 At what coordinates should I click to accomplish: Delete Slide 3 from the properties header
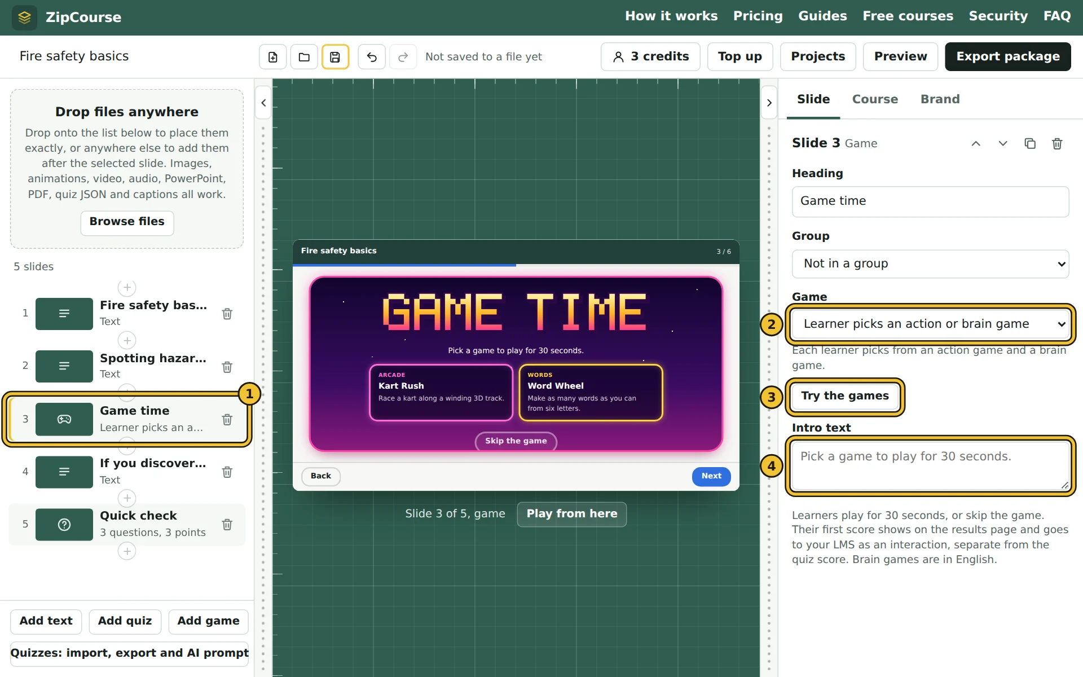(1057, 143)
